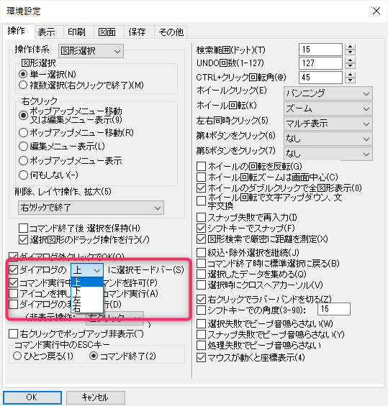
Task: Open the ホイール回転 ズーム dropdown
Action: coord(328,109)
